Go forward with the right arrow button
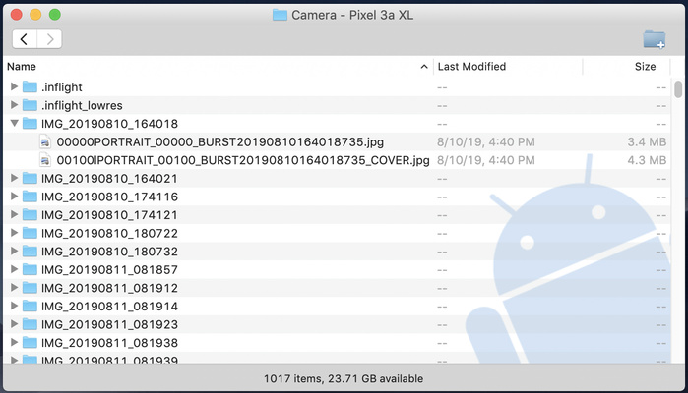Viewport: 688px width, 393px height. coord(49,39)
